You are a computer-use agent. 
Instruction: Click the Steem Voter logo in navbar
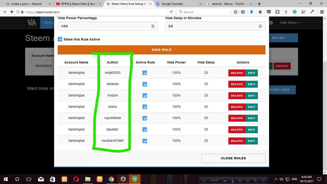pos(32,23)
